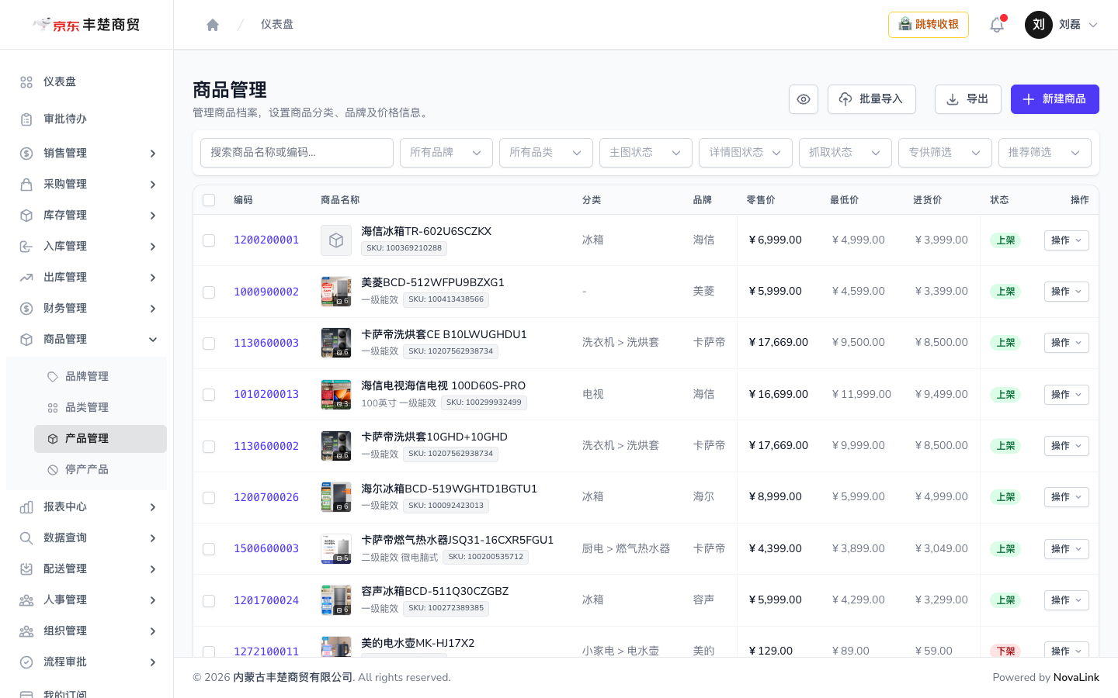Screen dimensions: 1118x698
Task: Open 详情图状态 filter dropdown
Action: [x=745, y=153]
